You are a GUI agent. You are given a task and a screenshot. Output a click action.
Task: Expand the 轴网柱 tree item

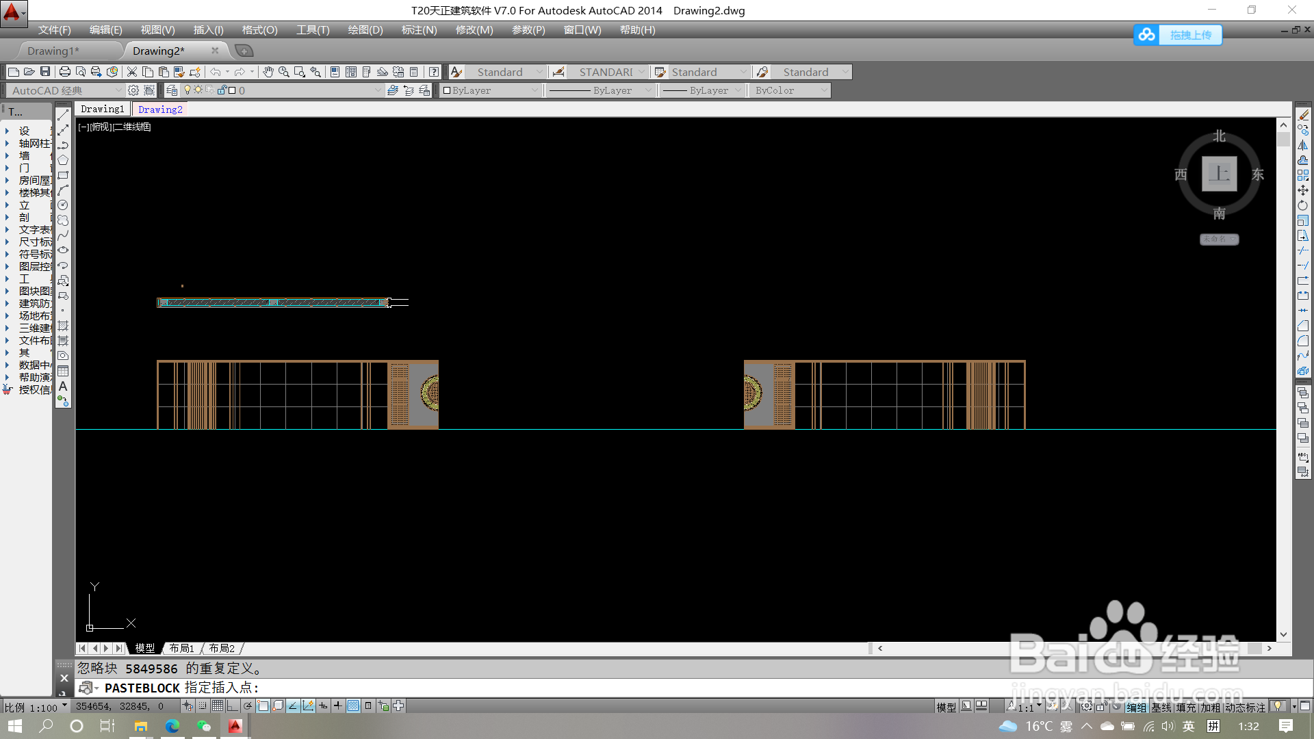pyautogui.click(x=8, y=144)
